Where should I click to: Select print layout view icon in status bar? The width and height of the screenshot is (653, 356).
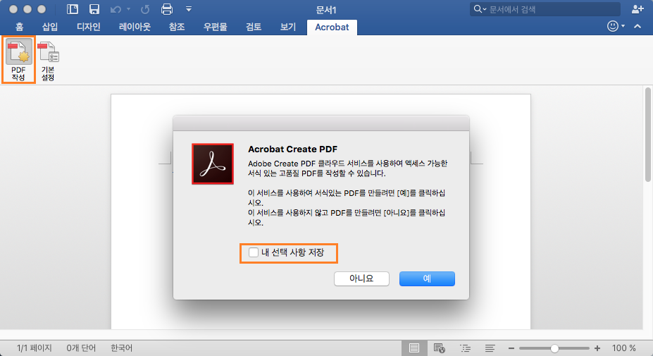[x=414, y=348]
